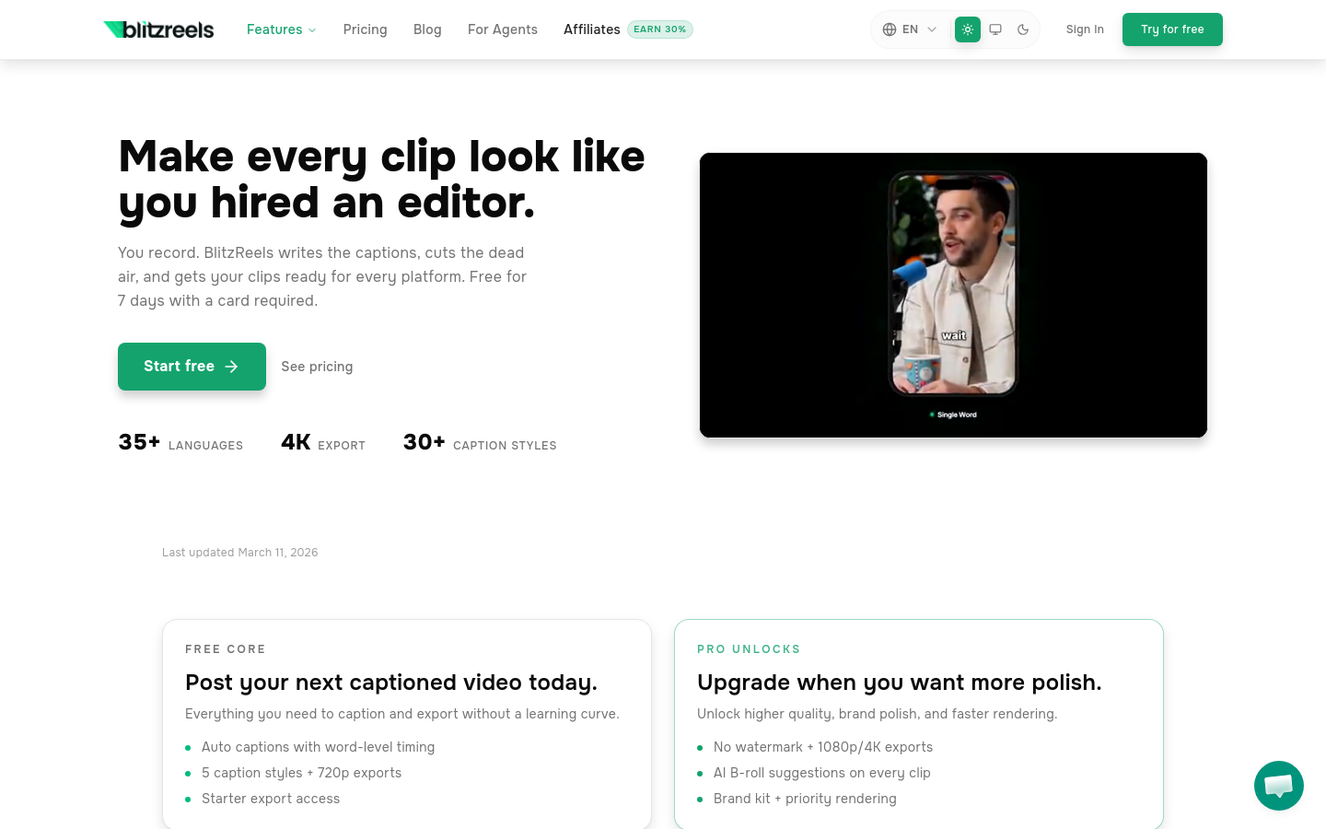This screenshot has width=1326, height=829.
Task: Switch to light theme sun icon
Action: click(x=968, y=29)
